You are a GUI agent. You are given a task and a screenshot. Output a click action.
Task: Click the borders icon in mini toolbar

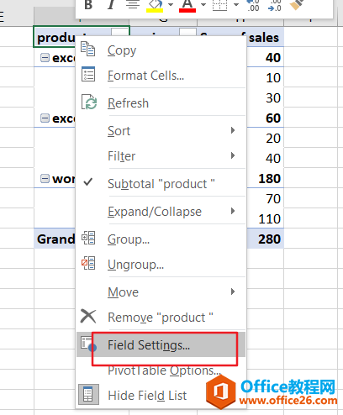click(219, 5)
